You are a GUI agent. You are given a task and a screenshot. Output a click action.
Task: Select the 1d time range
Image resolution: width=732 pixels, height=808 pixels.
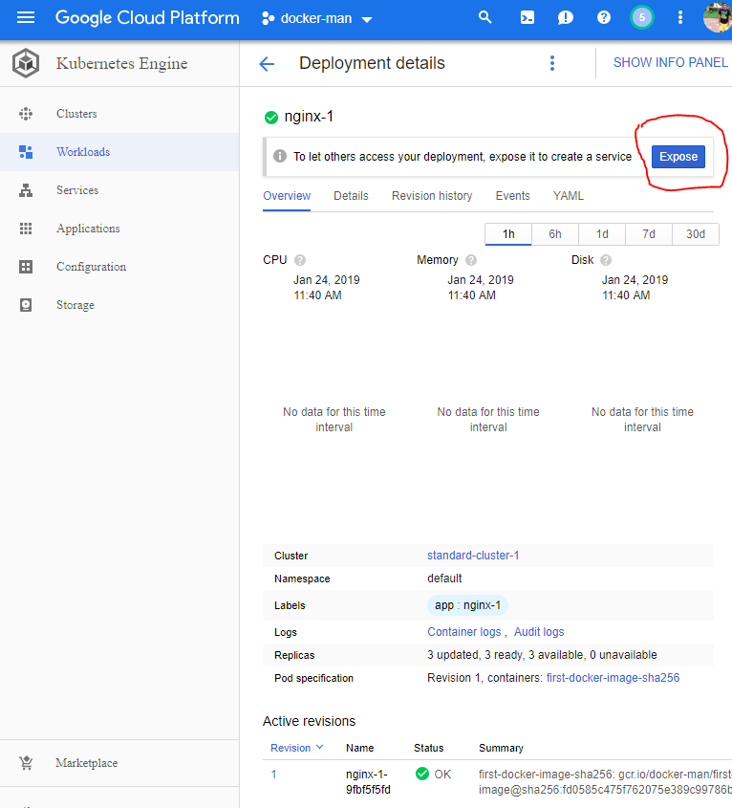602,234
